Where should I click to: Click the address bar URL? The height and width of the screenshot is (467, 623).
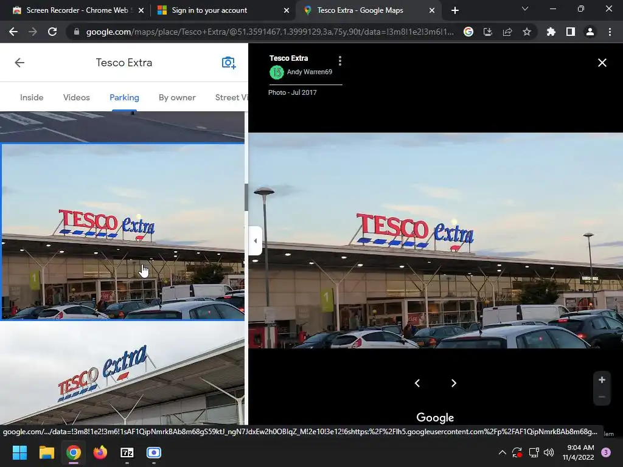270,32
